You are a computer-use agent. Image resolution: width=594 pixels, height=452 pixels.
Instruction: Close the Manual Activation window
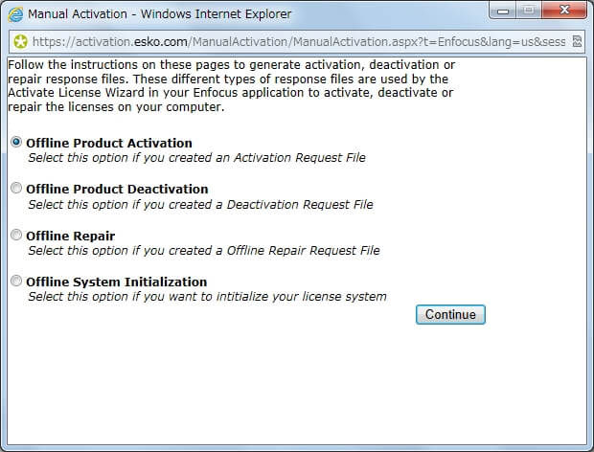pyautogui.click(x=564, y=11)
